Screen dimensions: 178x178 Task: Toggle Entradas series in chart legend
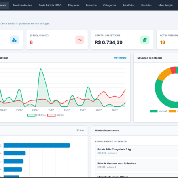click(36, 115)
